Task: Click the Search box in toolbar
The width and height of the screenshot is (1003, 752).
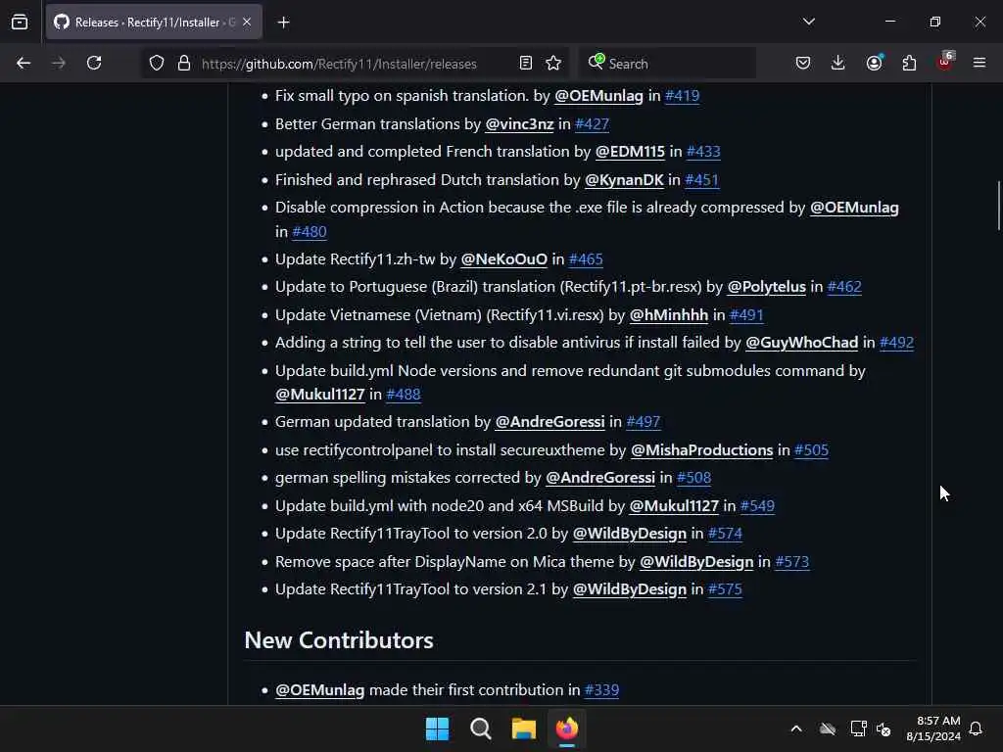Action: click(x=667, y=64)
